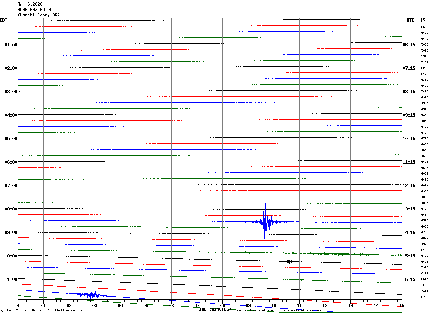Click the DC offset value 5723
Image resolution: width=430 pixels, height=315 pixels.
pos(424,21)
